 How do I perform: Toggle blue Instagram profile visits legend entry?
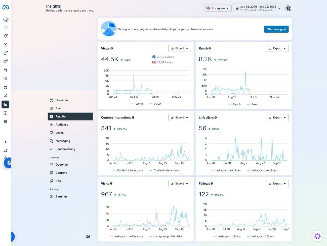166,236
